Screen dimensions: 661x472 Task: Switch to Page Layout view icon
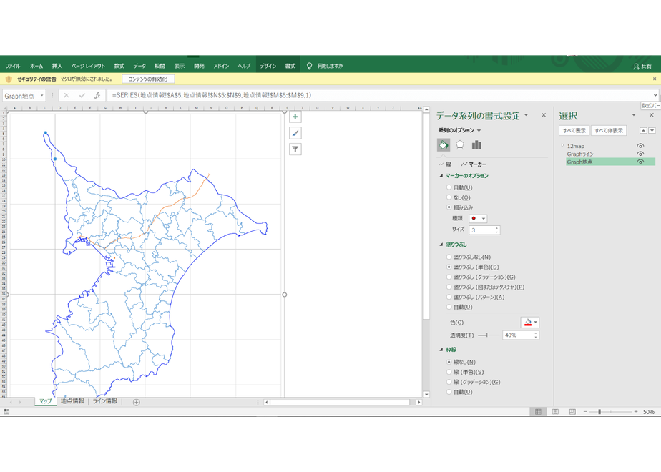pyautogui.click(x=555, y=412)
